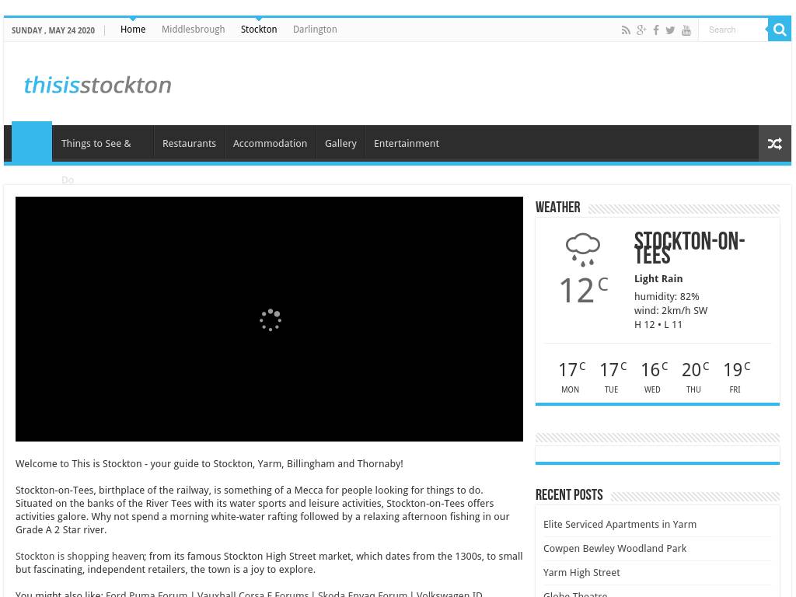
Task: Open the Cowpen Bewley Woodland Park post
Action: 614,549
